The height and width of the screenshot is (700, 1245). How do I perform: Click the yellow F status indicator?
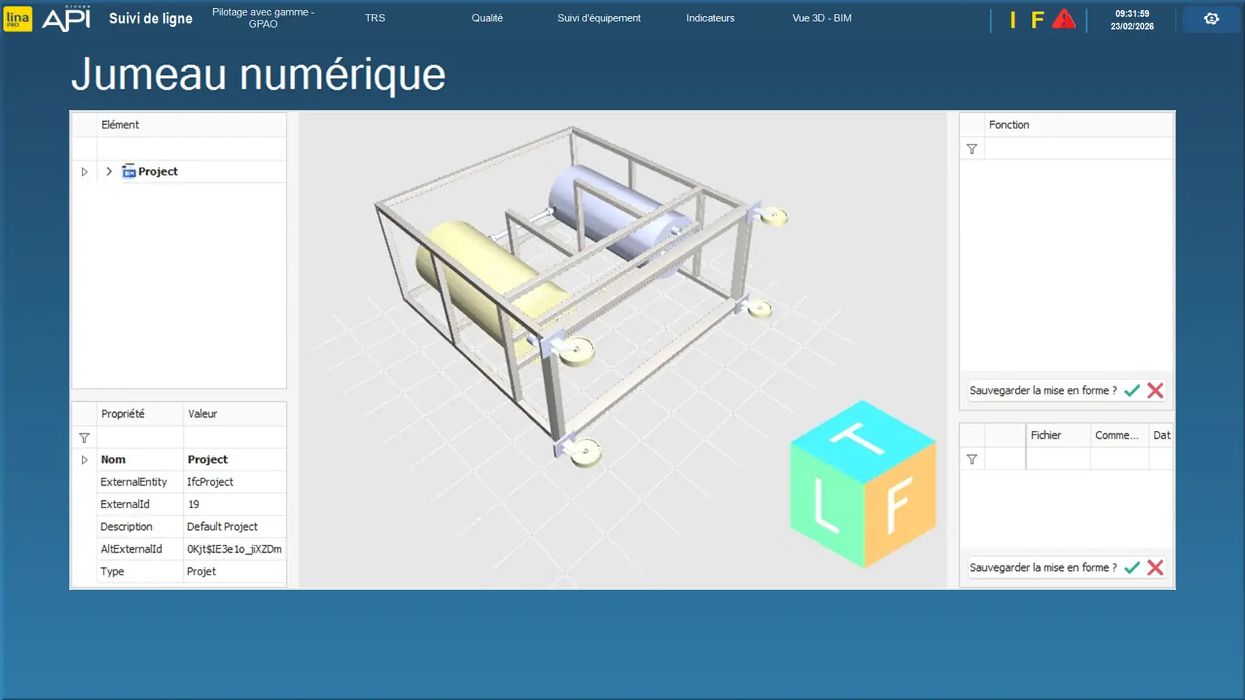coord(1037,20)
